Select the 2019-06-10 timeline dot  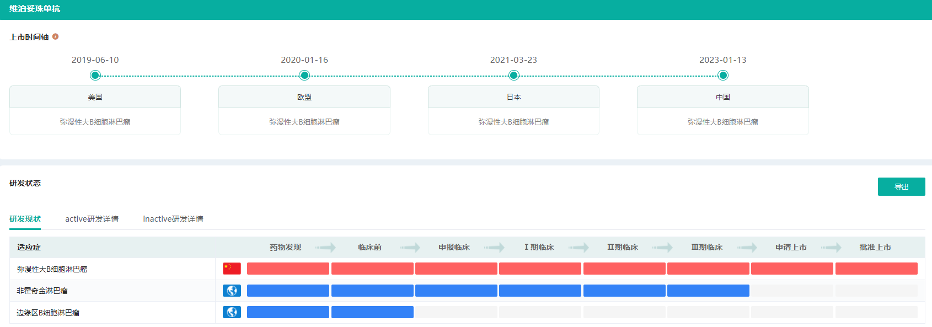click(x=95, y=76)
